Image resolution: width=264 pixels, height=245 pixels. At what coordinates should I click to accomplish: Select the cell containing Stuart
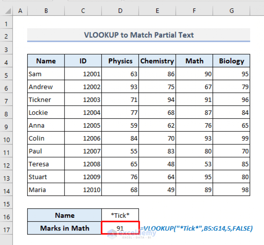tap(46, 177)
